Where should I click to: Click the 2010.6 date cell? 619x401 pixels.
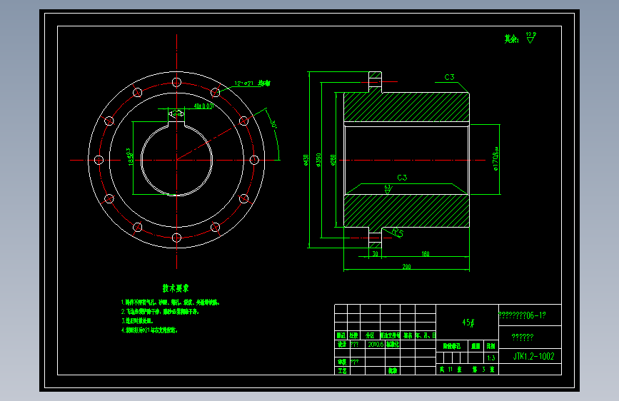point(376,344)
